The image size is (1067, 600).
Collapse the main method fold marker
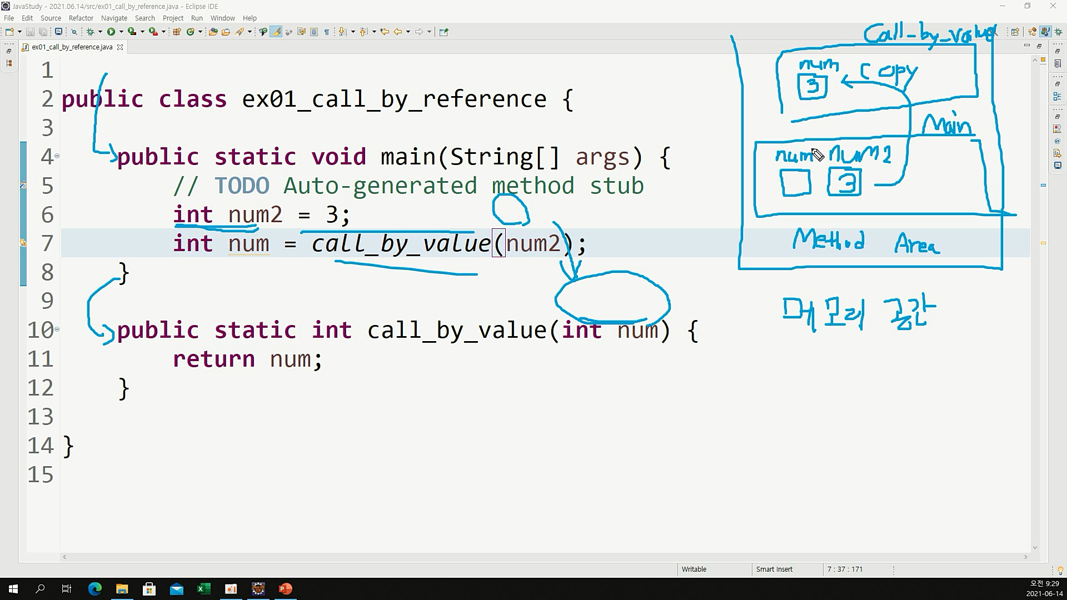pos(57,156)
